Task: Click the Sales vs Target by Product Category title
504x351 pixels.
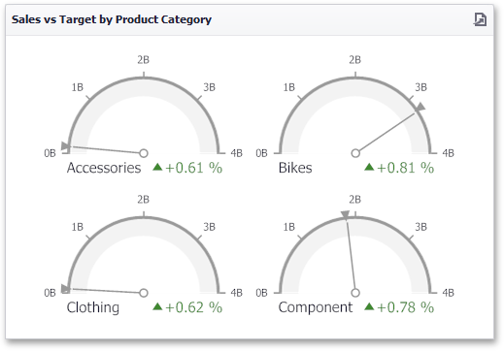Action: point(112,19)
